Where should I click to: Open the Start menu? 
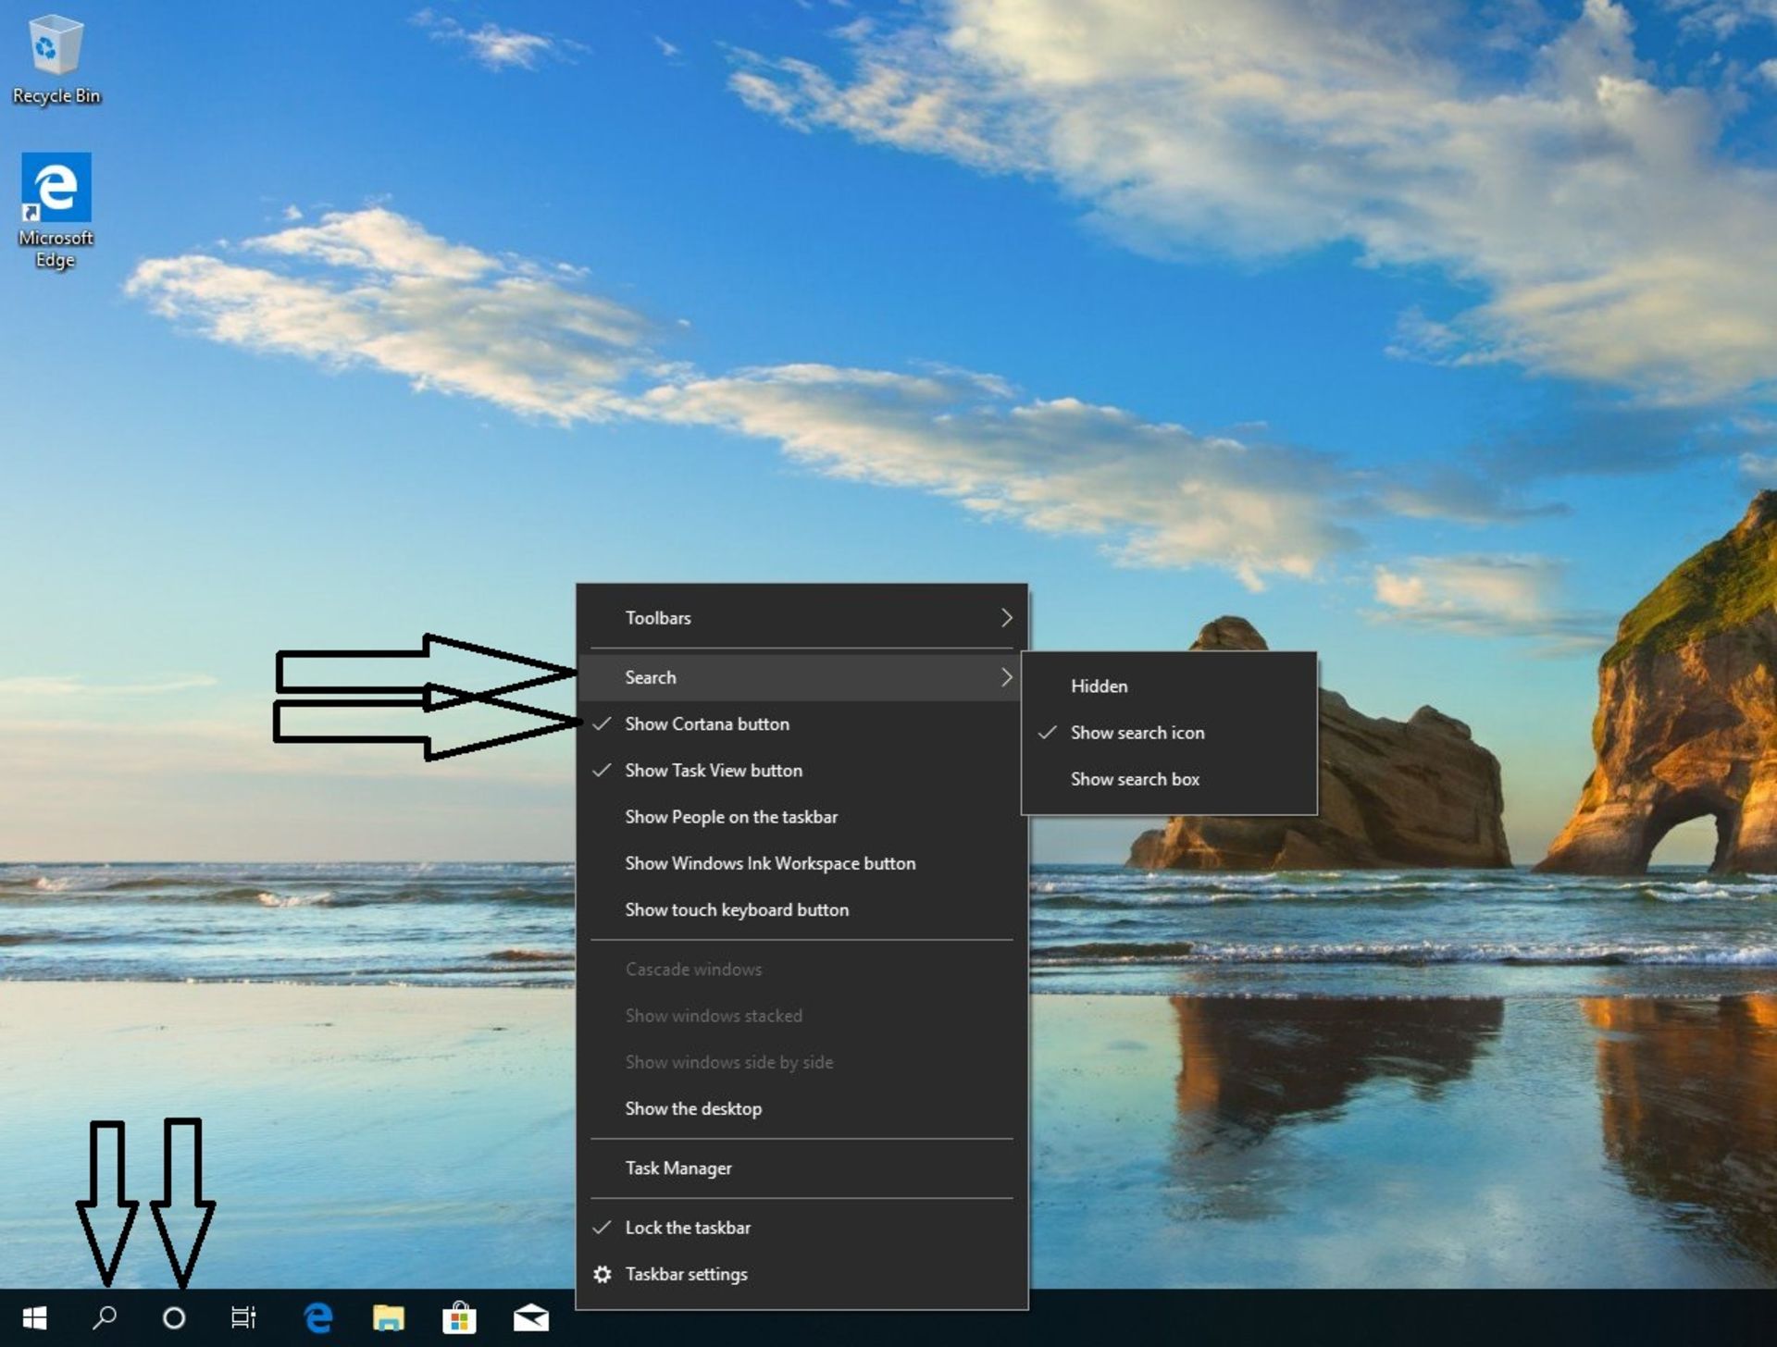(37, 1317)
